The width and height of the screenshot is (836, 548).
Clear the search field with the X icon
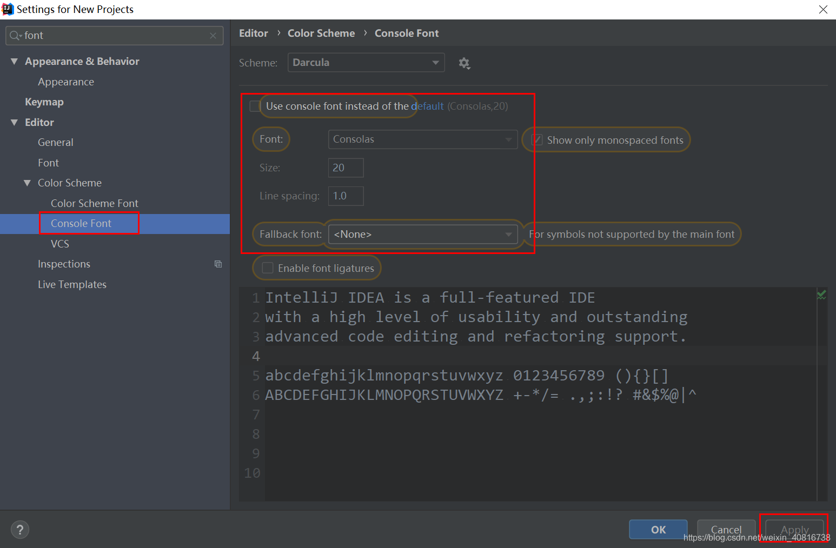click(213, 36)
